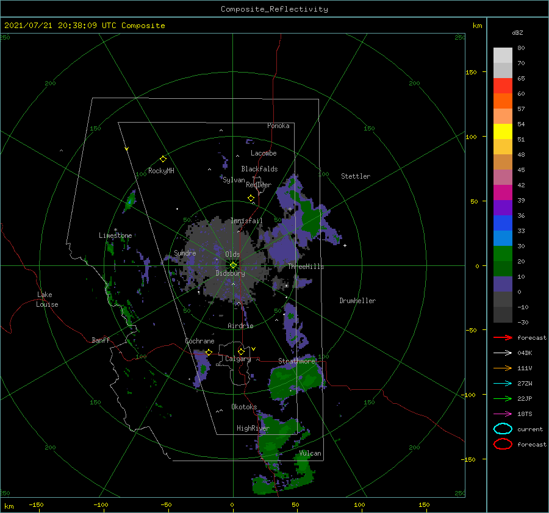Click the Limestone label
Image resolution: width=549 pixels, height=513 pixels.
[115, 235]
